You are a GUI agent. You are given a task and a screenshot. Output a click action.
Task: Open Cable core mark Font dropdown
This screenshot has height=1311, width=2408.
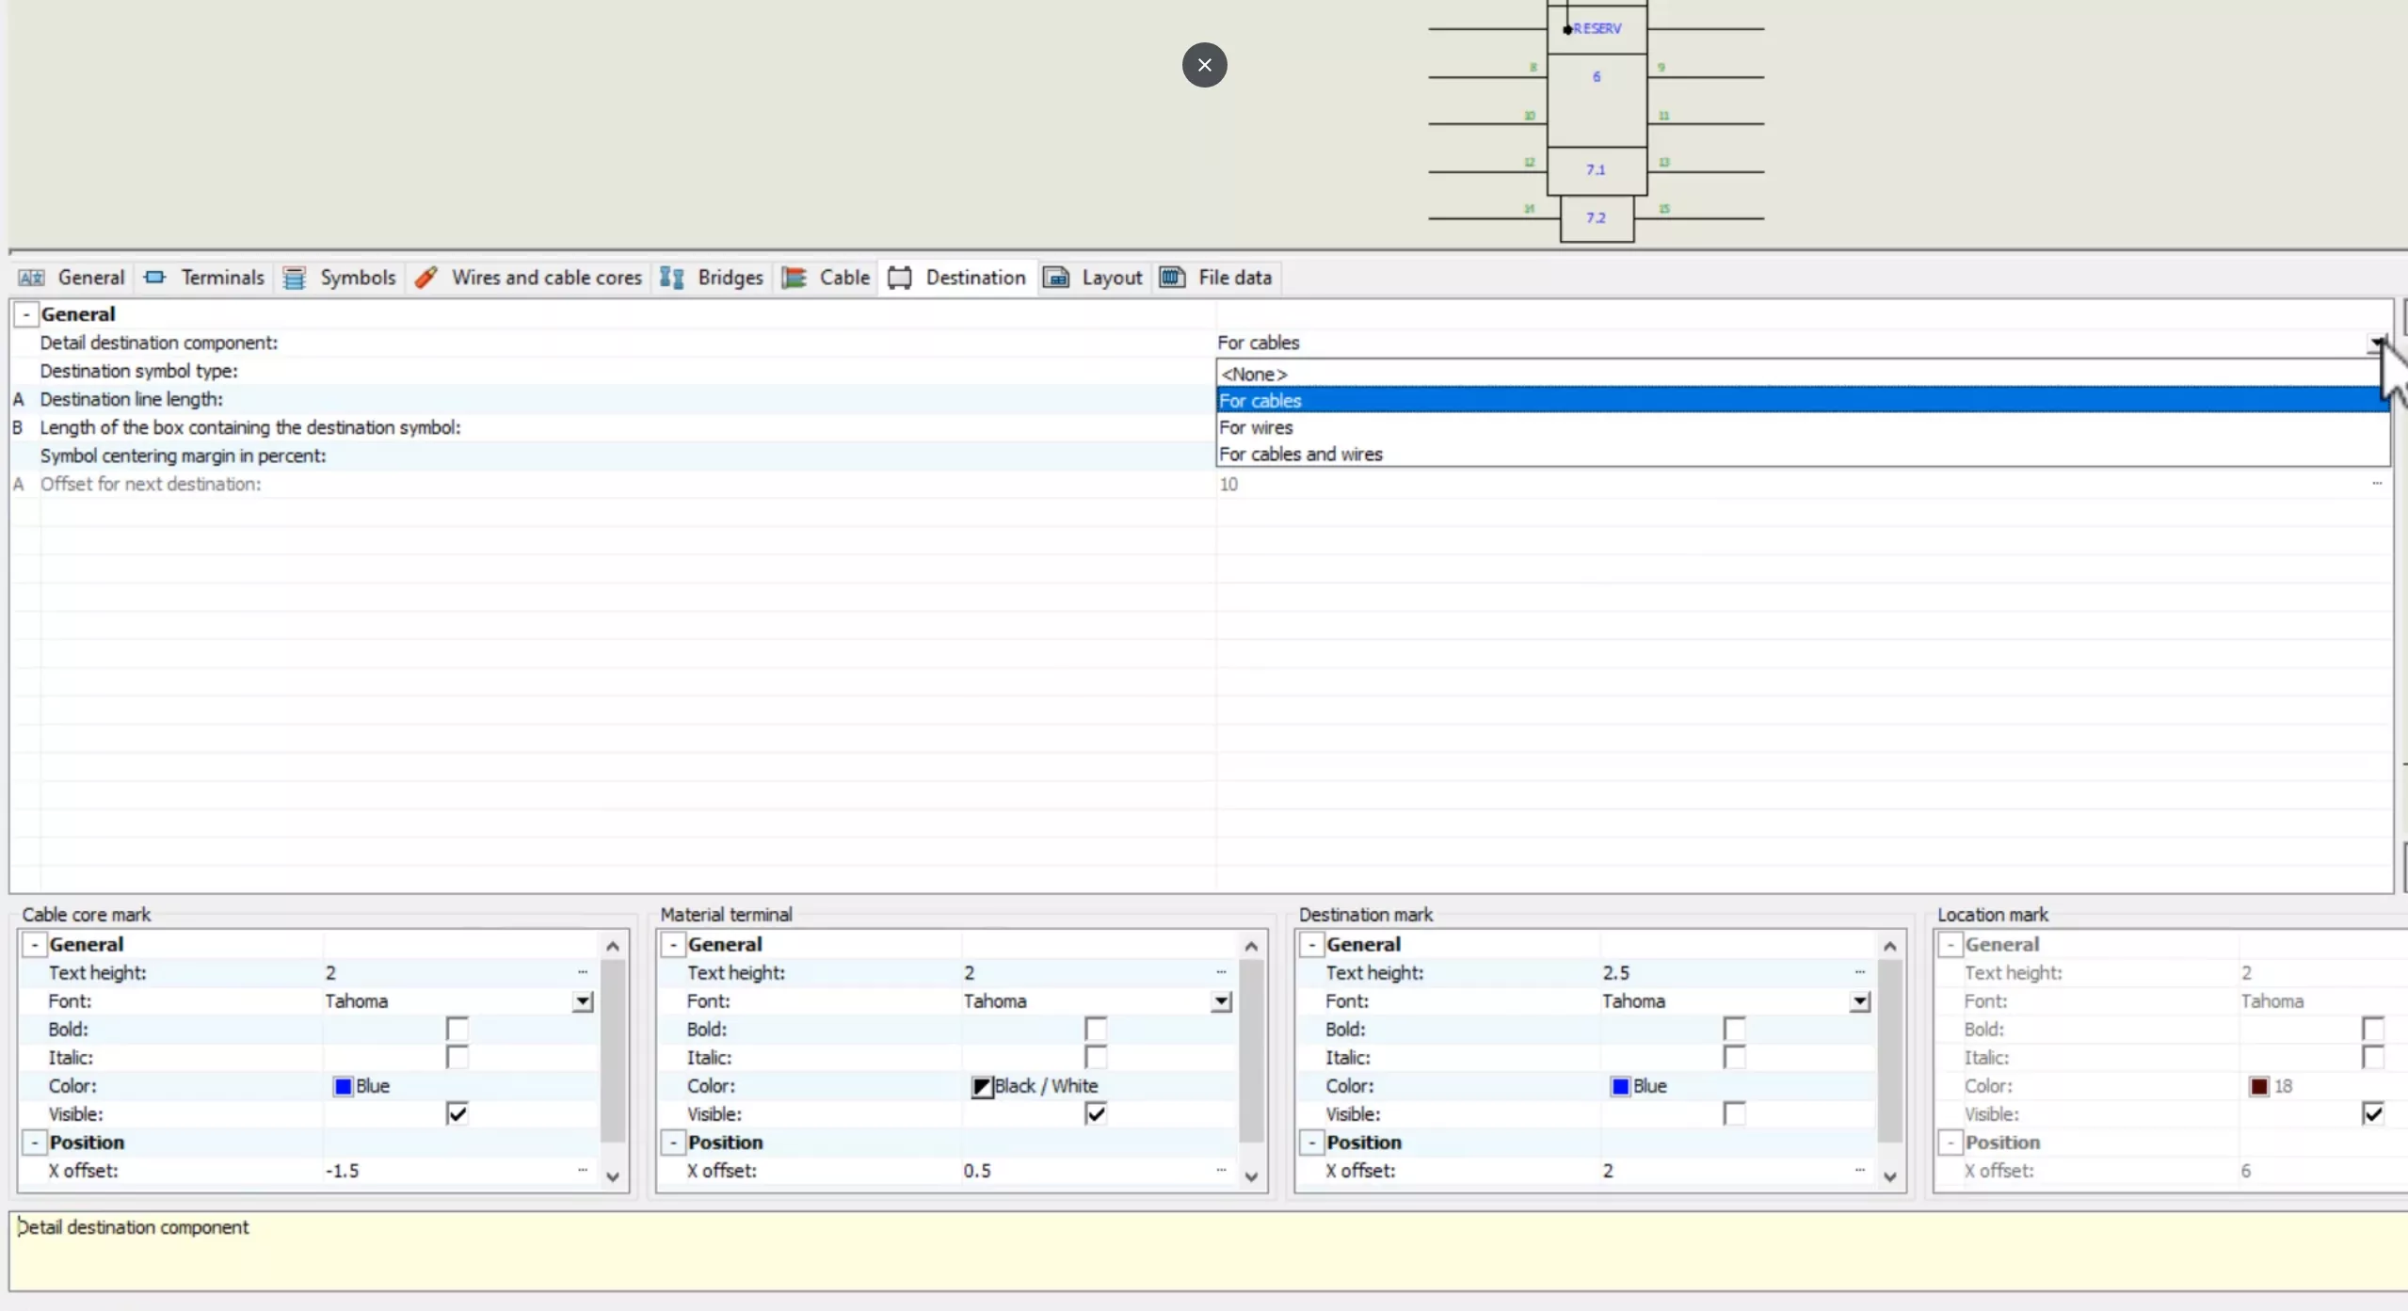tap(583, 1001)
